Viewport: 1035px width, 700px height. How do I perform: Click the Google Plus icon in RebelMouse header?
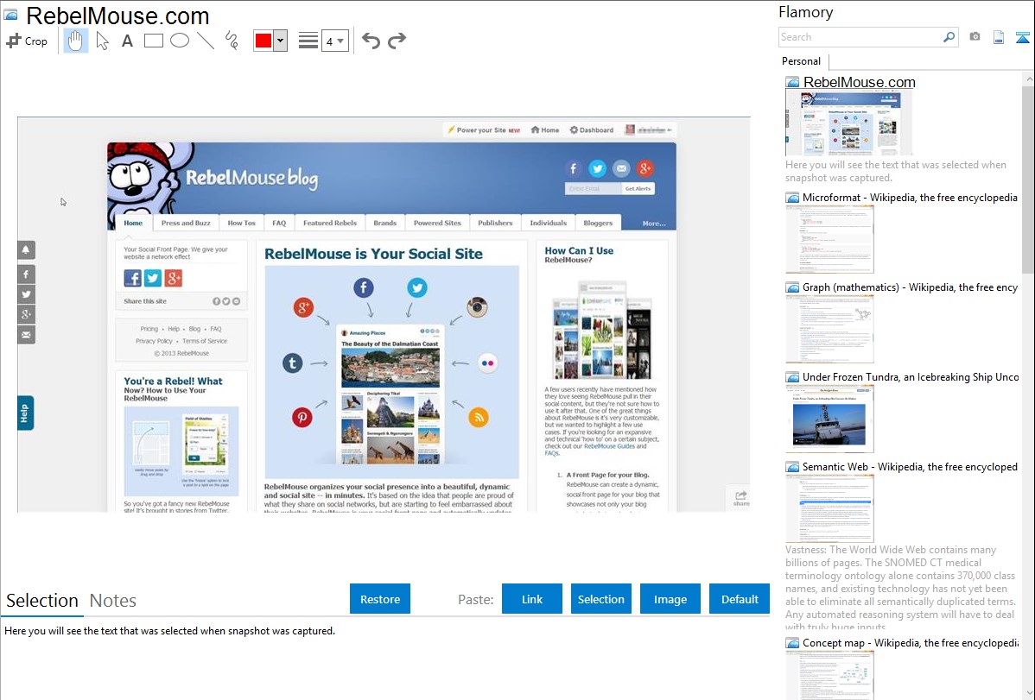point(644,168)
